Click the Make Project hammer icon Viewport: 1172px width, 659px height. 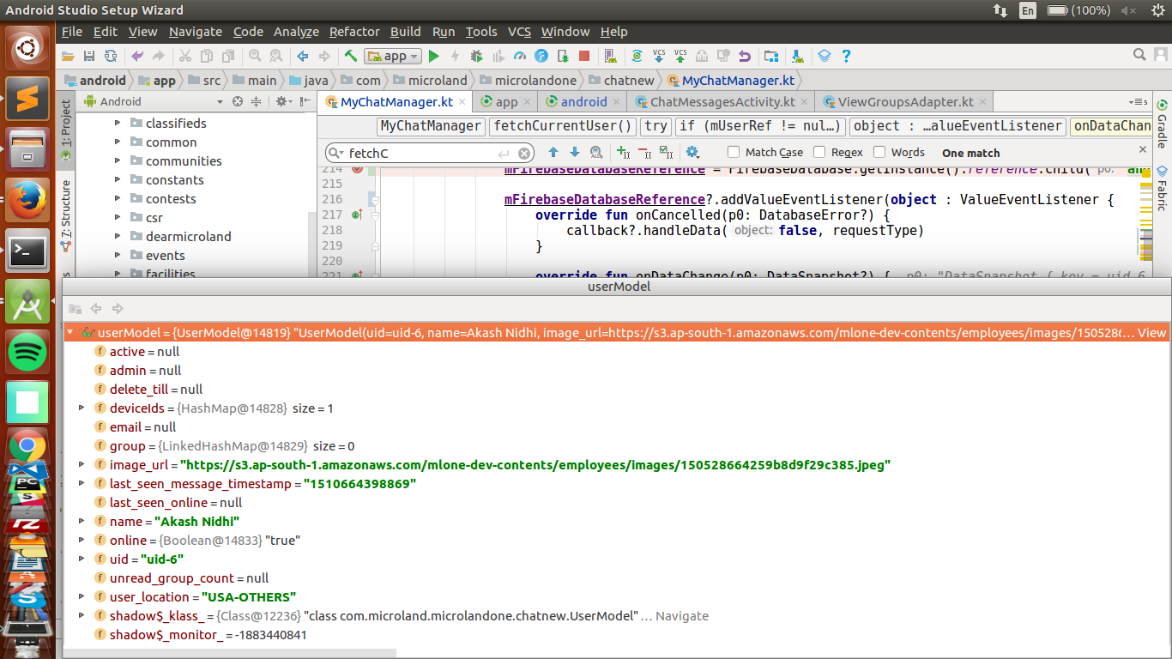point(350,56)
